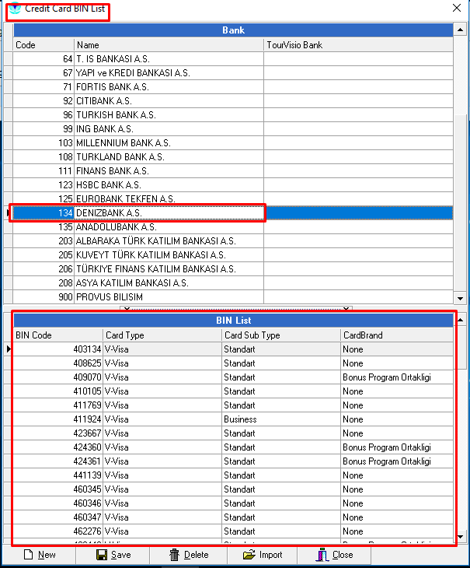The image size is (470, 568).
Task: Create a new BIN entry with New button
Action: (x=40, y=555)
